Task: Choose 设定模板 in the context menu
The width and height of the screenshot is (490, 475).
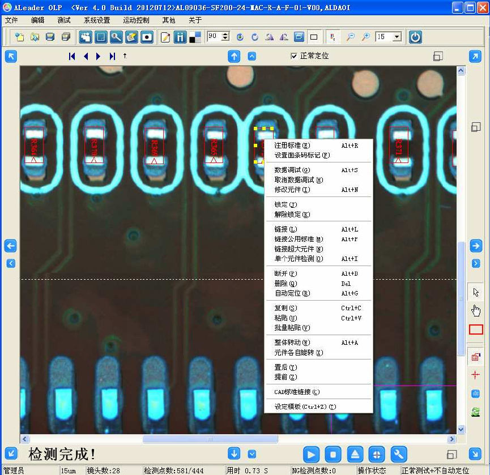Action: tap(318, 407)
